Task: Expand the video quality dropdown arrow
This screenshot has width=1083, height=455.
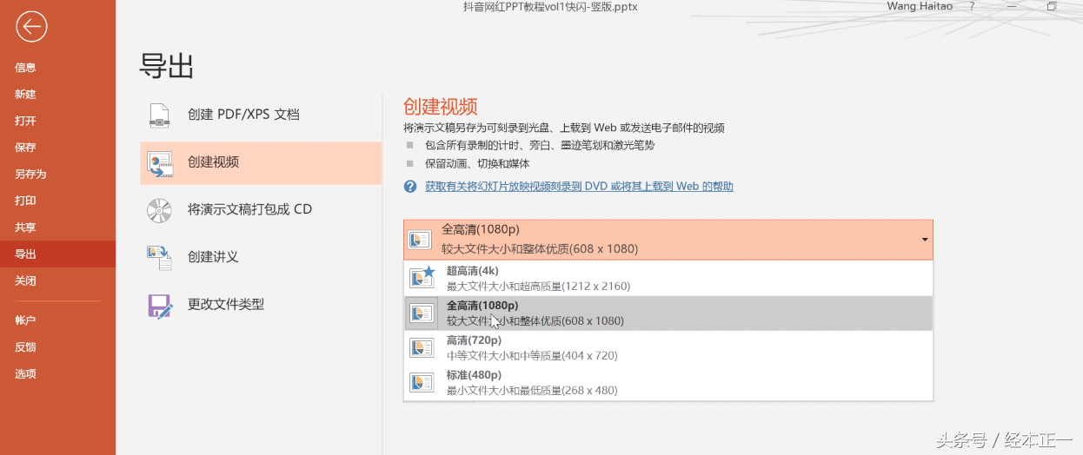Action: [x=924, y=240]
